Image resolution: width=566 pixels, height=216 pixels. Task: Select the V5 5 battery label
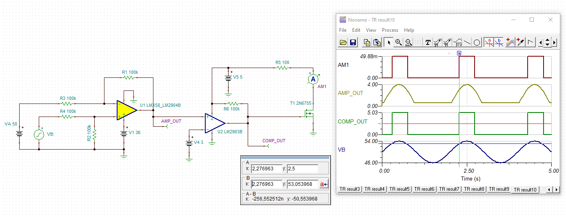click(x=238, y=77)
